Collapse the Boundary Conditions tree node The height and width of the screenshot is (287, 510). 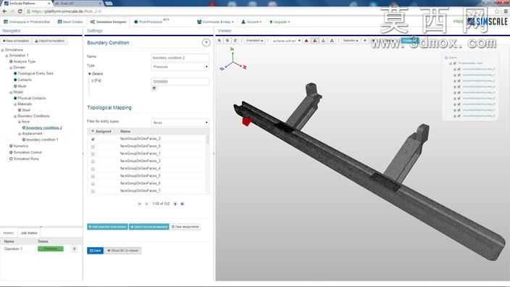[15, 116]
